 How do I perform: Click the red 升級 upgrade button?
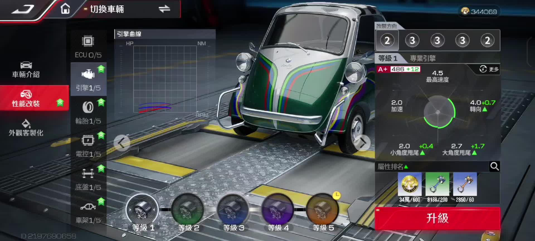(x=437, y=218)
